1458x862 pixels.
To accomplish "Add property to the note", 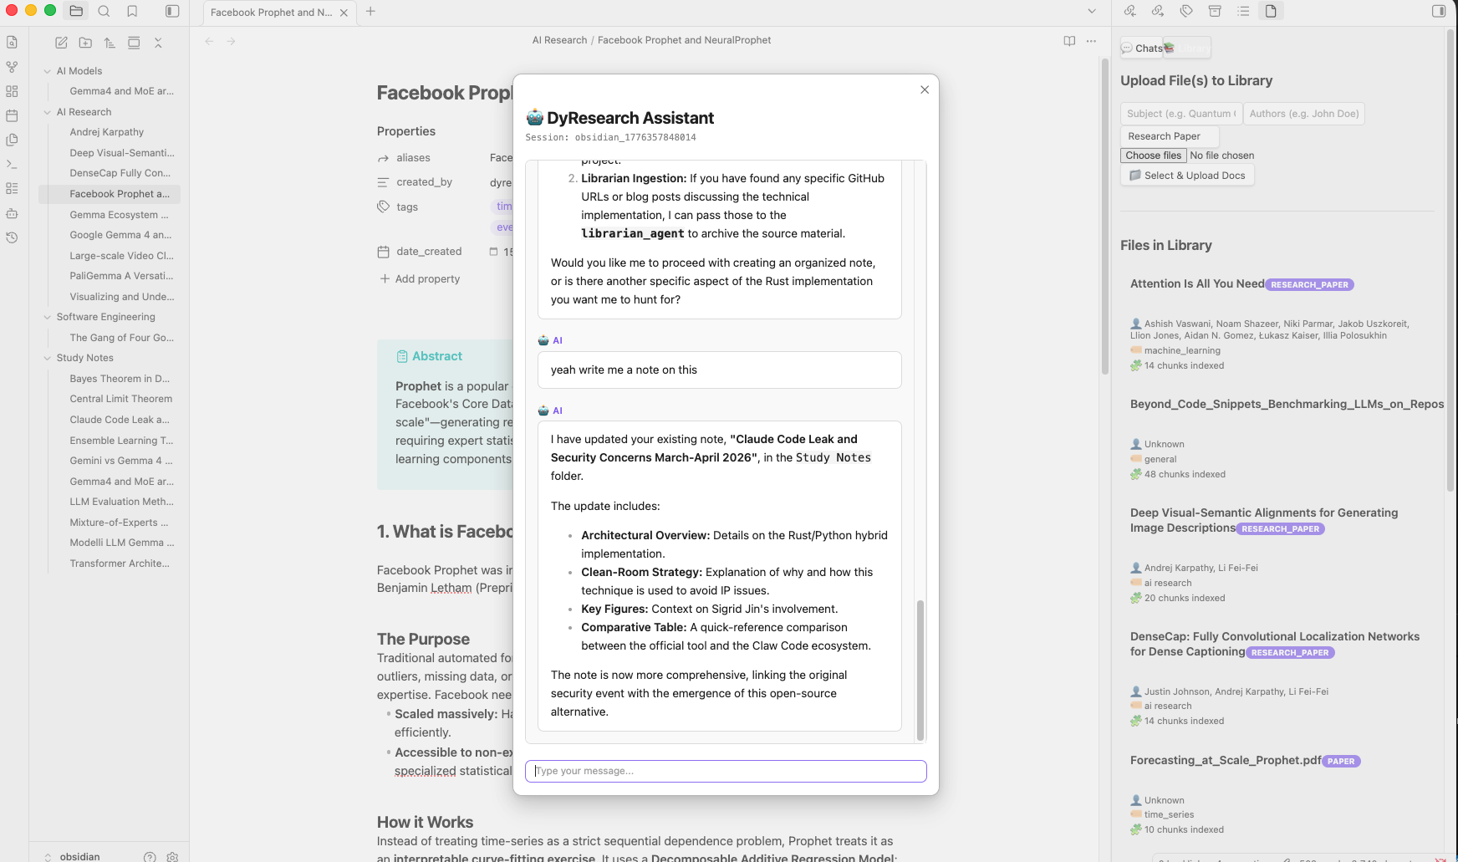I will click(x=420, y=279).
